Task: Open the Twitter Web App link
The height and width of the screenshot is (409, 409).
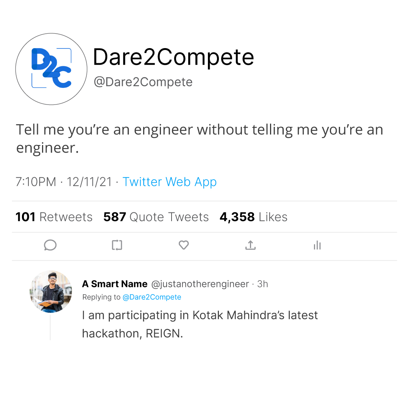Action: [x=169, y=182]
